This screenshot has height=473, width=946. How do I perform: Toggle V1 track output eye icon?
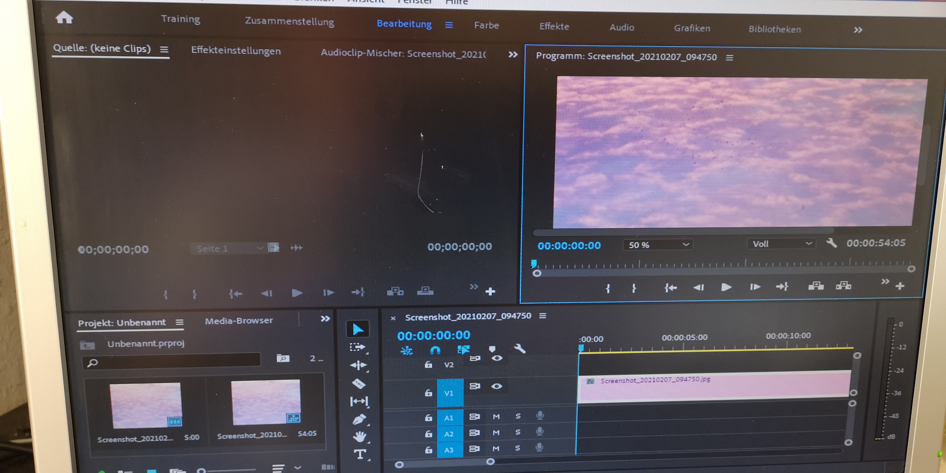coord(497,386)
